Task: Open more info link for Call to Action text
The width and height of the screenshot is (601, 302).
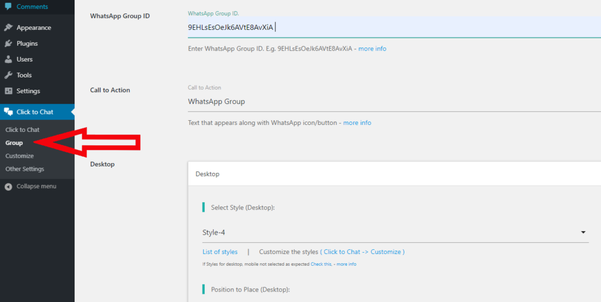Action: point(357,123)
